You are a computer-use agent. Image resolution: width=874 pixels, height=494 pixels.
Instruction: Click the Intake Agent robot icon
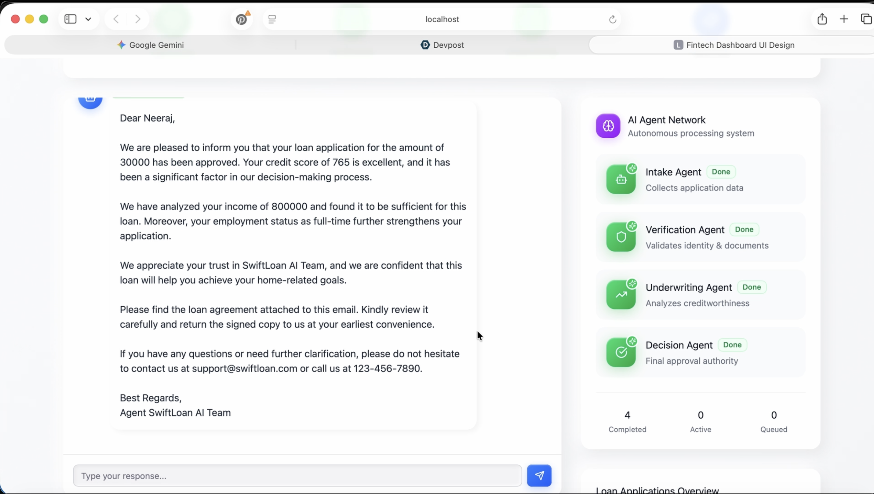[621, 180]
